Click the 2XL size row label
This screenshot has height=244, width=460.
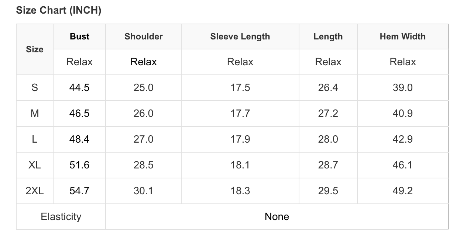(x=35, y=191)
